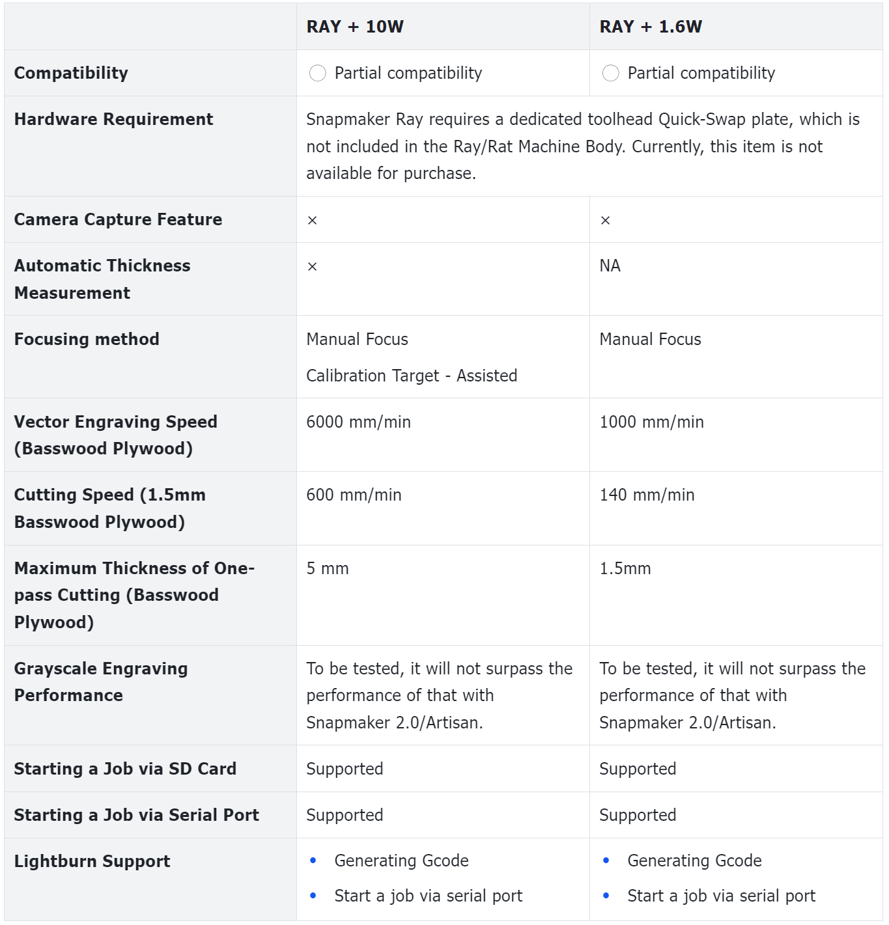889x925 pixels.
Task: Click Camera Capture × mark under RAY + 10W
Action: (x=313, y=221)
